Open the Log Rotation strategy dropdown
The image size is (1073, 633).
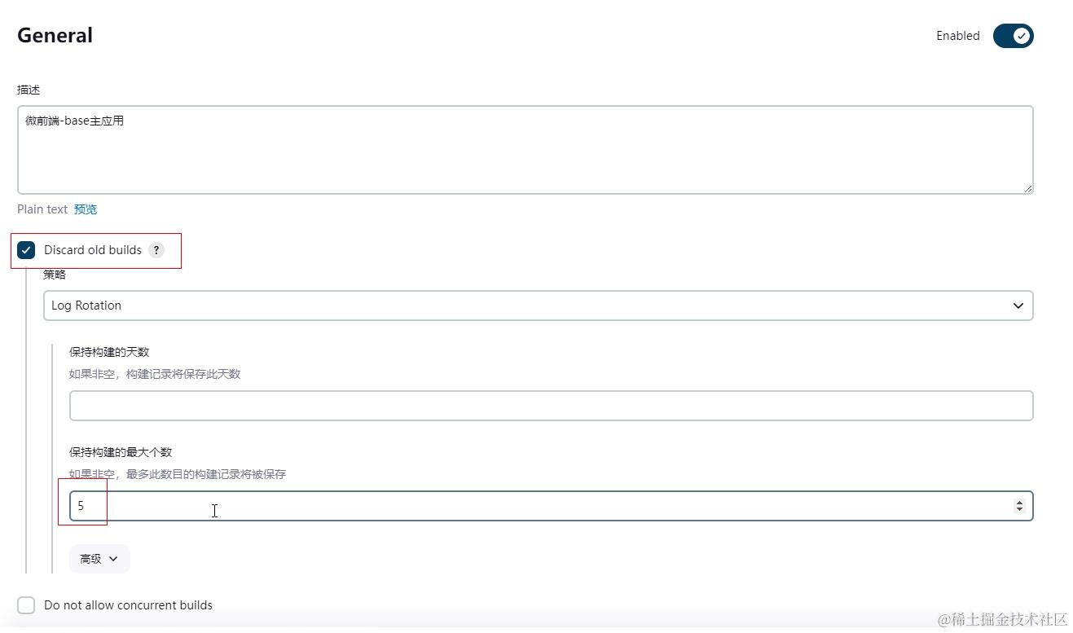(538, 306)
